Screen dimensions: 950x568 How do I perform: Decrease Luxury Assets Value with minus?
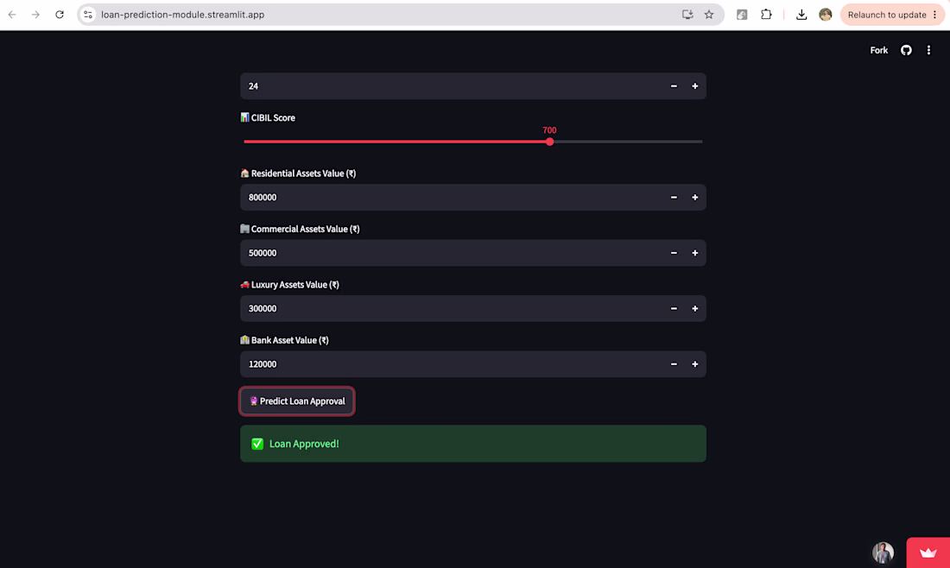[674, 309]
